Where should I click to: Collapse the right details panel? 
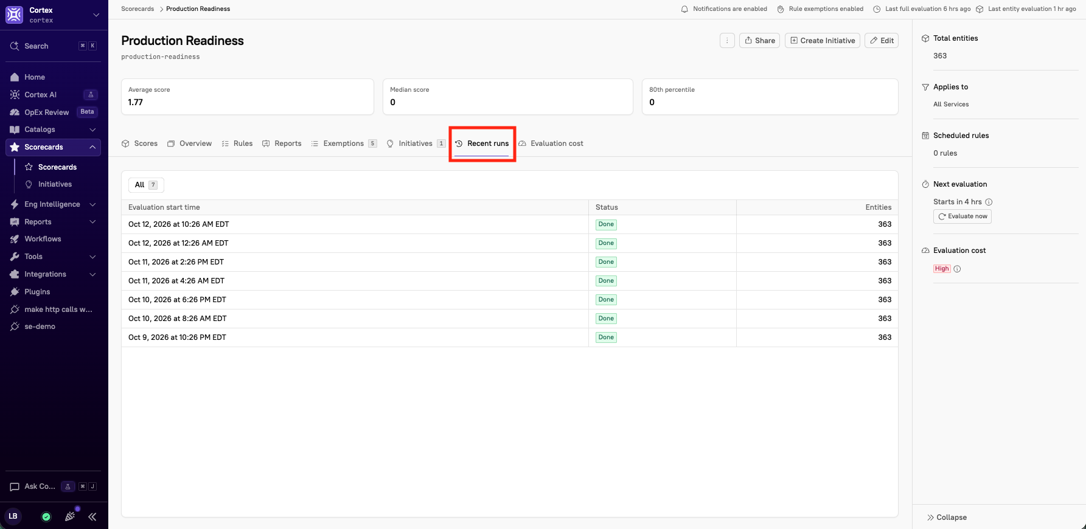point(947,517)
